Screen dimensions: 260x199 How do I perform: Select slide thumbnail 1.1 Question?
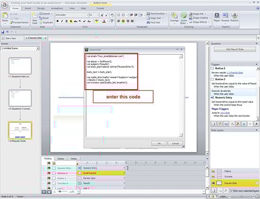[x=20, y=66]
